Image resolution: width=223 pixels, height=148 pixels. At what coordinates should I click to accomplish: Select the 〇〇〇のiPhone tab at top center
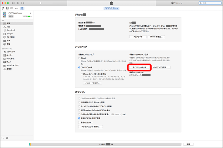111,8
